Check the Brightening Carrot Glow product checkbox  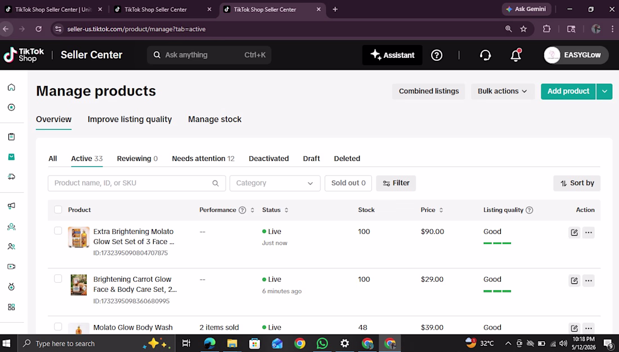pos(58,278)
